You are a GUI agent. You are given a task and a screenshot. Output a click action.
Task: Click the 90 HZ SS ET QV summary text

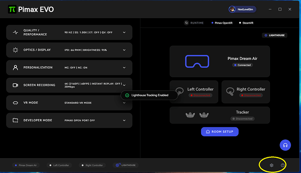coord(88,32)
